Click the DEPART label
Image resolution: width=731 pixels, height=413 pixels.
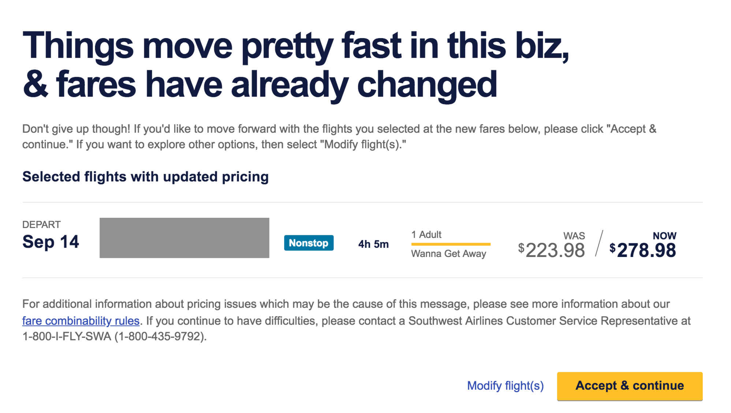(41, 224)
